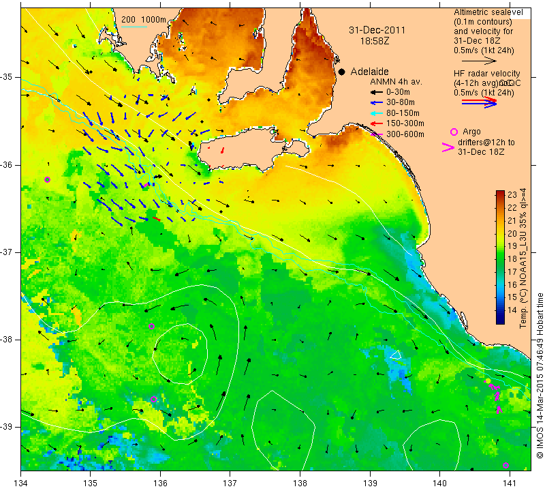Click the longitude axis label '140'

coord(439,483)
